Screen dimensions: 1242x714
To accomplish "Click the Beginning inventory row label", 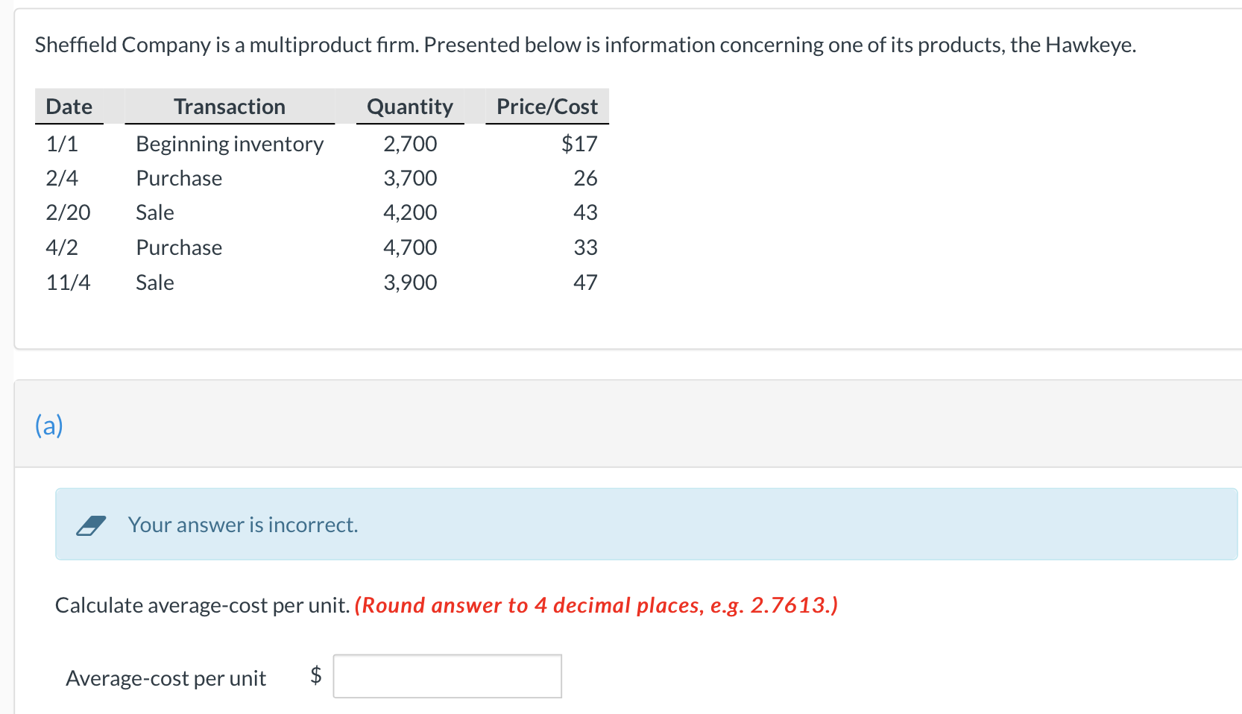I will tap(230, 144).
